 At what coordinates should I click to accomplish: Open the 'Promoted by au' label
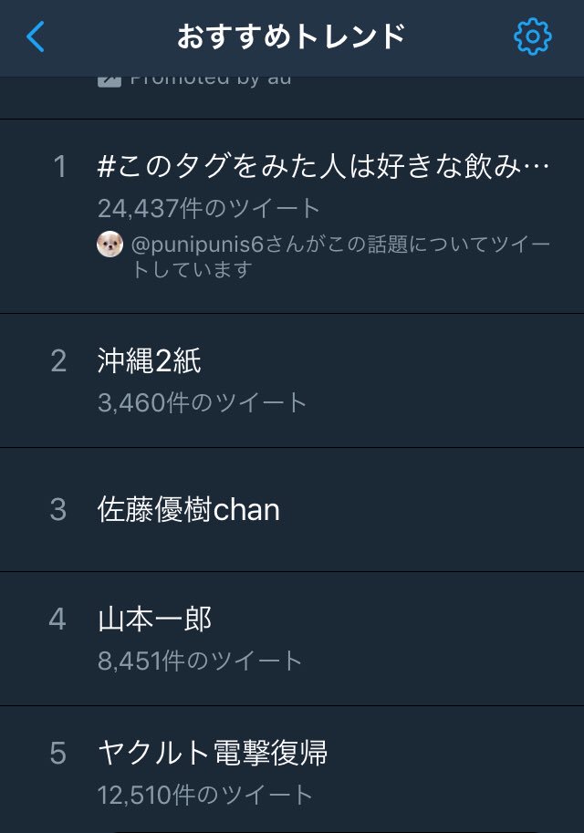coord(210,81)
